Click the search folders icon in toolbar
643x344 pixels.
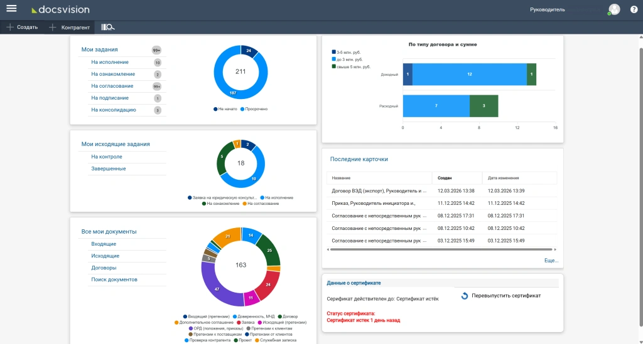click(107, 27)
